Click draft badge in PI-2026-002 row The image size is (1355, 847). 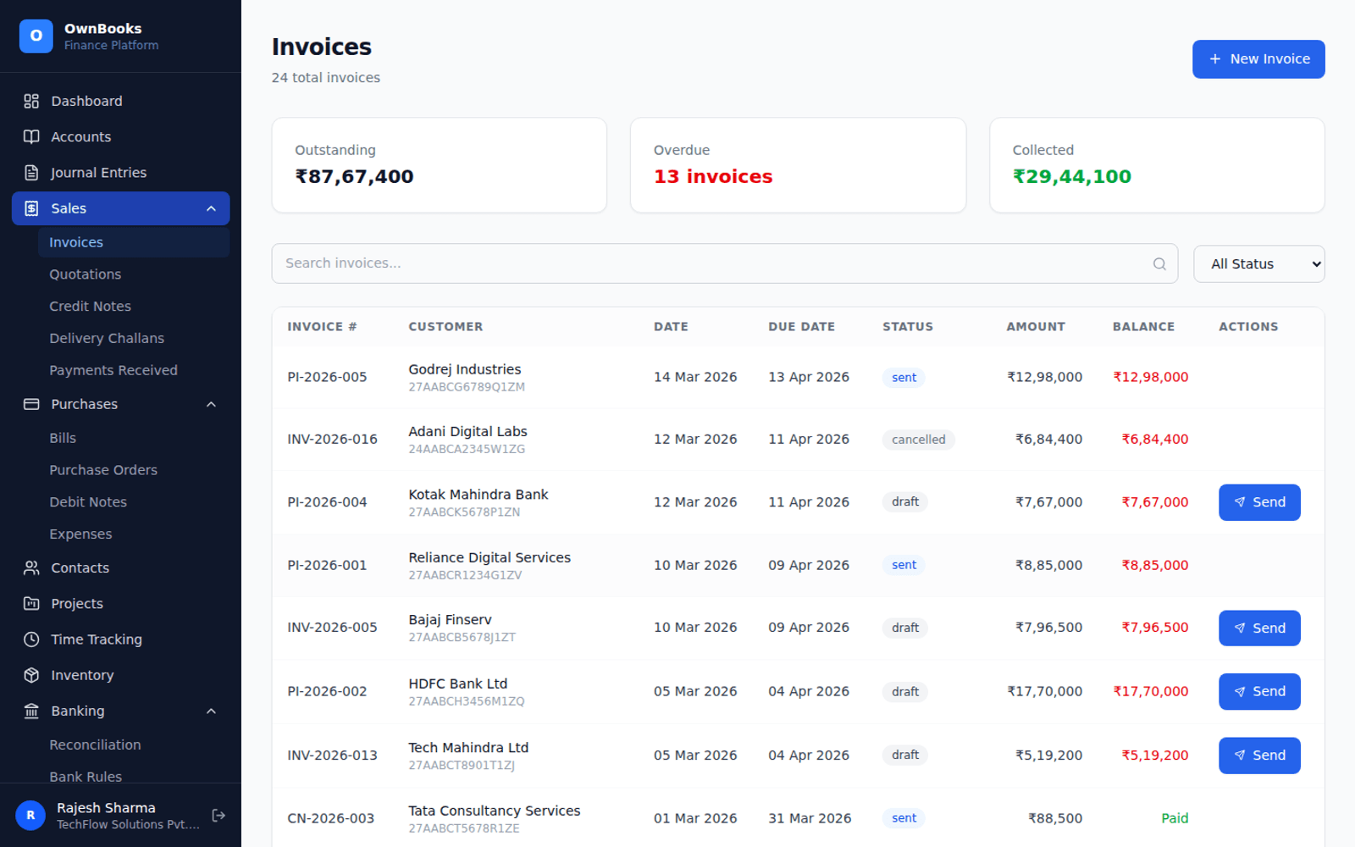904,692
